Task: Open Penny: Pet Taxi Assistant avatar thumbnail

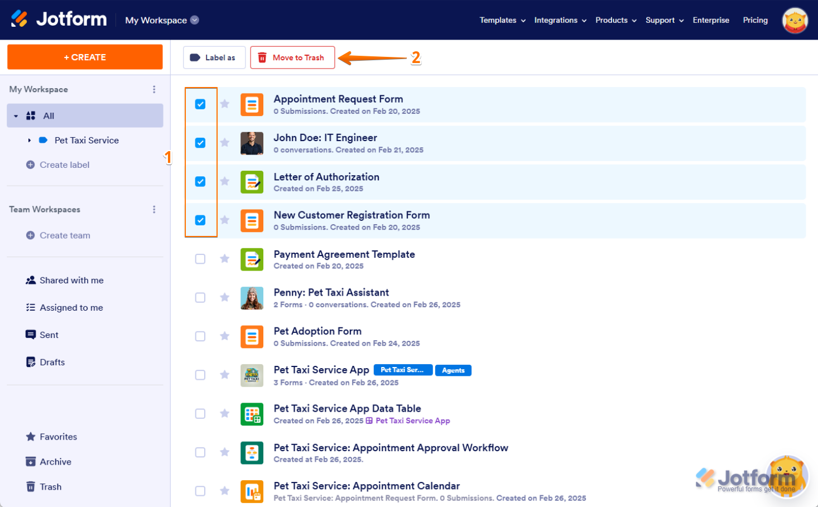Action: pyautogui.click(x=252, y=298)
